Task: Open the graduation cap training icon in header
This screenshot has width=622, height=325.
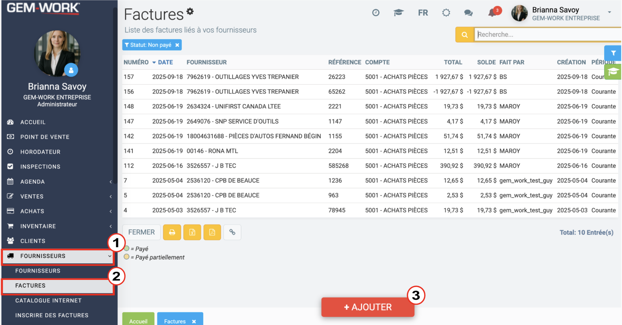Action: [x=398, y=13]
